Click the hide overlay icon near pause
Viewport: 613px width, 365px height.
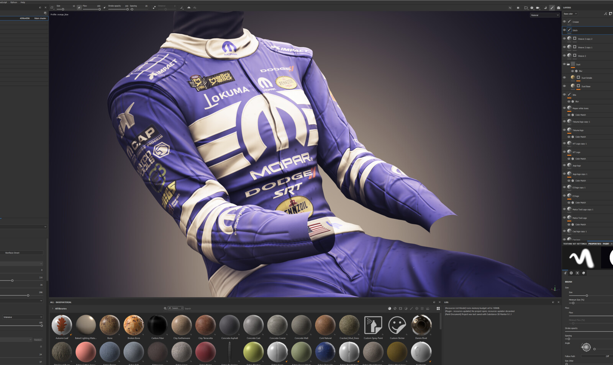pos(510,8)
